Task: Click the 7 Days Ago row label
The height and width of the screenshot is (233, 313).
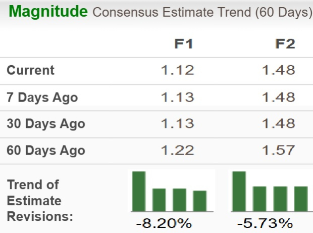Action: pyautogui.click(x=42, y=97)
